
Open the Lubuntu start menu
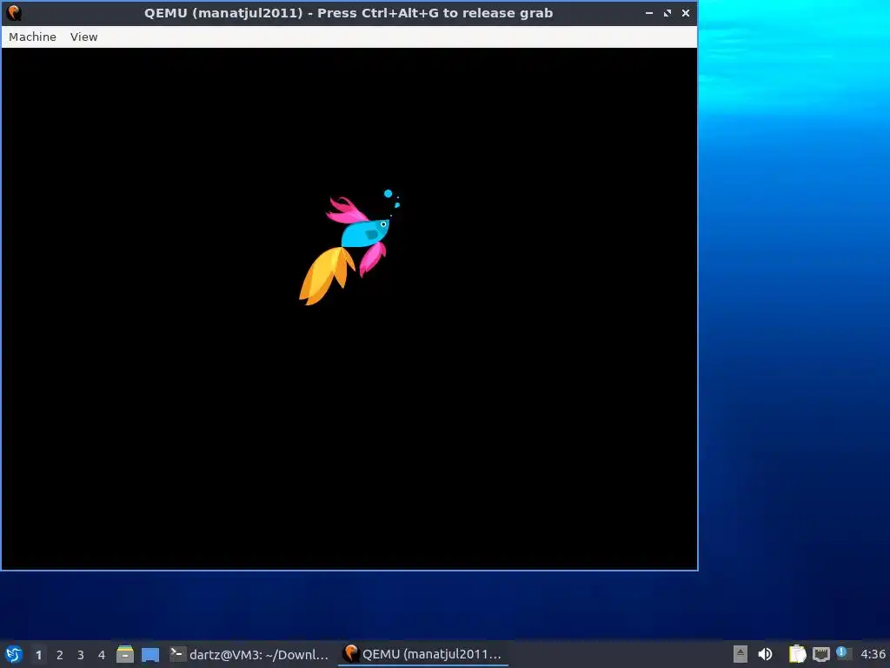14,654
